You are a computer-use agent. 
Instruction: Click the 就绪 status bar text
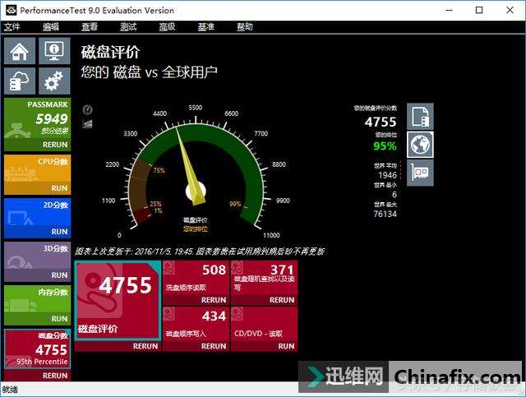[x=9, y=390]
